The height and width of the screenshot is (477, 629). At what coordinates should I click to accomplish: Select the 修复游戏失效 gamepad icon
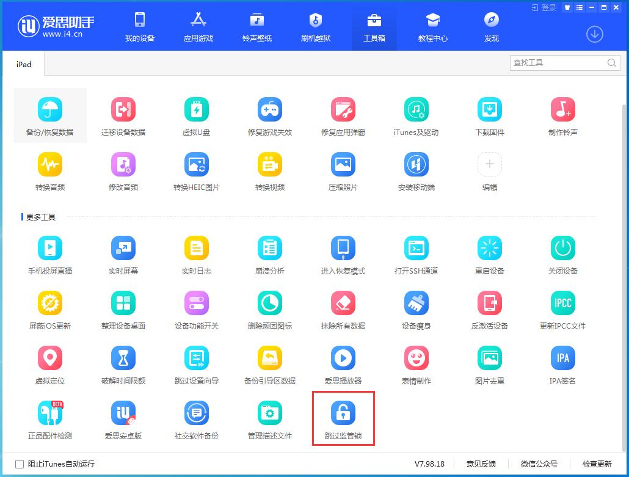coord(270,109)
